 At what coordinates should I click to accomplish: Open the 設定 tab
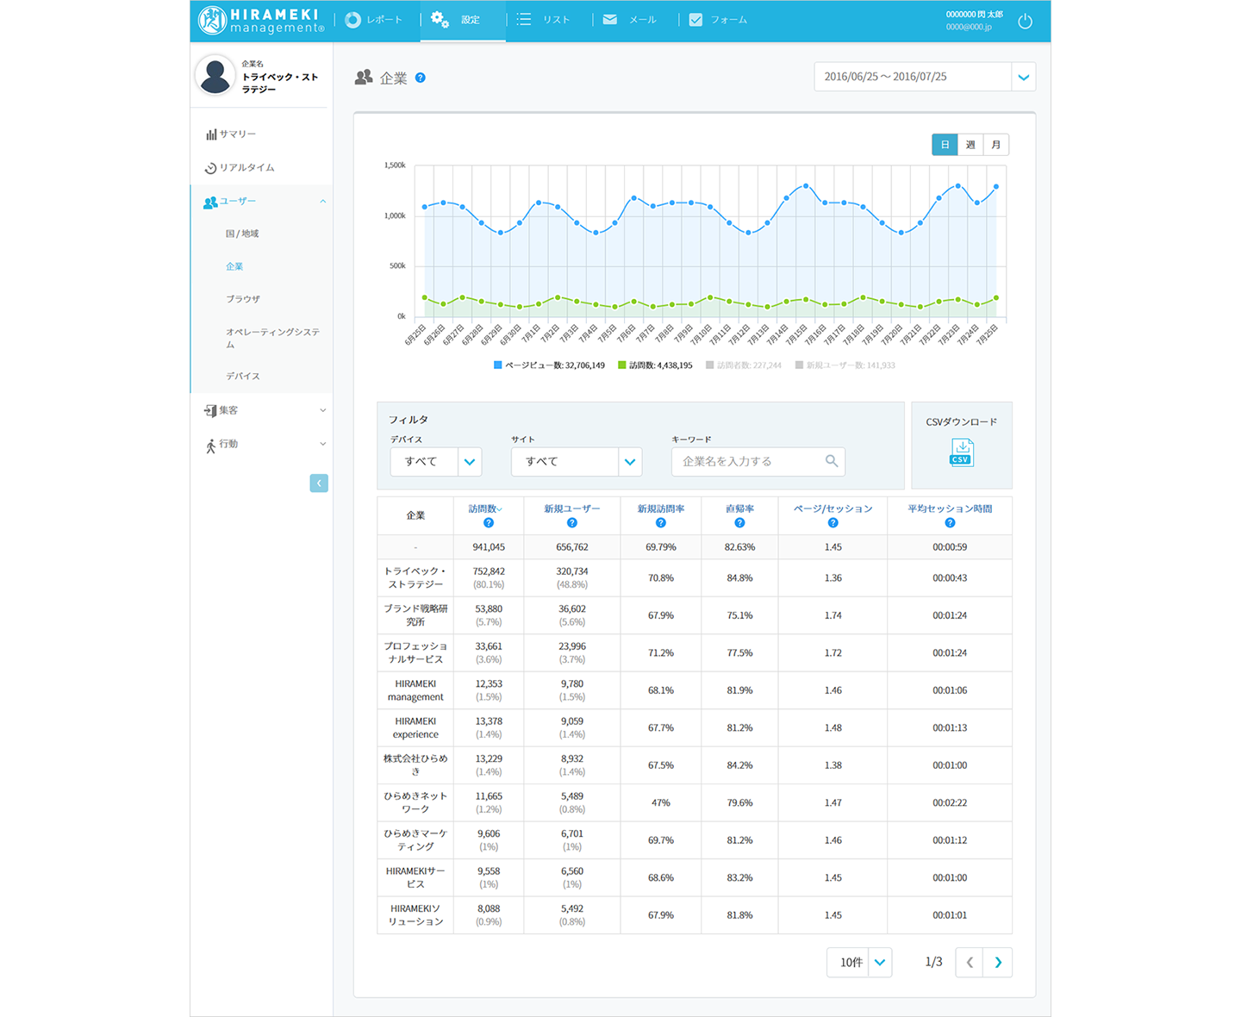pos(463,20)
